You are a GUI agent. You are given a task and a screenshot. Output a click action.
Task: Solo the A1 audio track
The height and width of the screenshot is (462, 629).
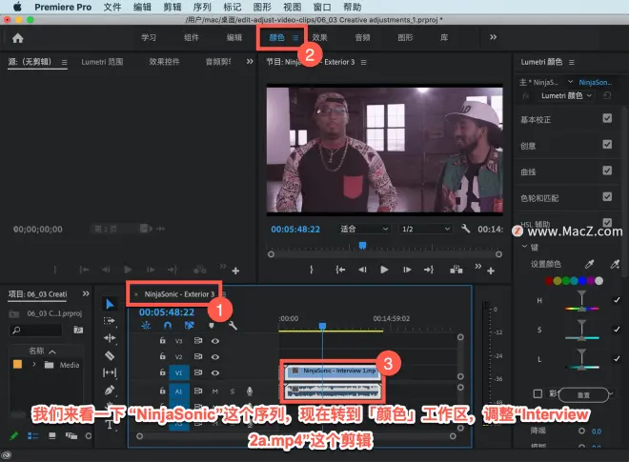coord(233,392)
